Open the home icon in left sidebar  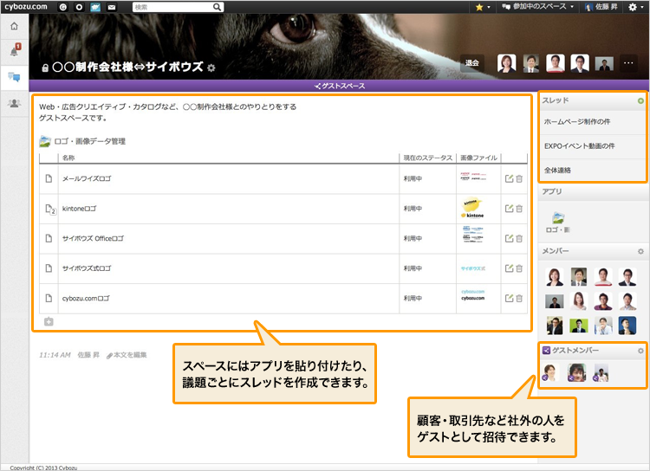point(14,26)
